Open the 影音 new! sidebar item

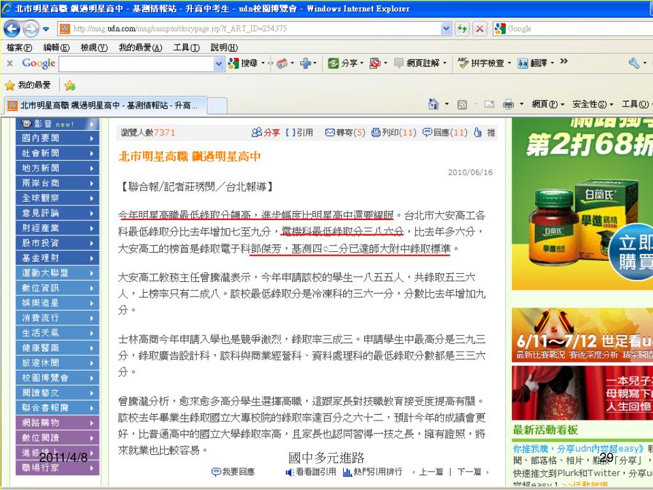tap(57, 124)
